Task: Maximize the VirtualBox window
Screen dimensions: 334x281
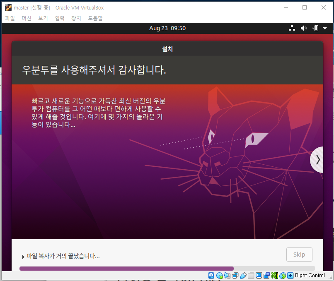Action: 305,8
